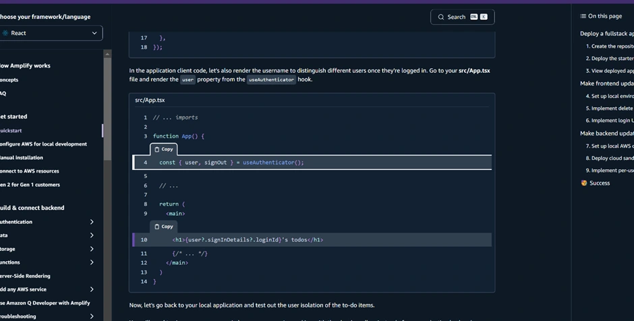Click the magnifier icon in Search
Viewport: 634px width, 321px height.
441,17
